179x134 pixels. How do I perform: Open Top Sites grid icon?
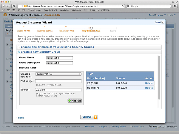pyautogui.click(x=14, y=10)
